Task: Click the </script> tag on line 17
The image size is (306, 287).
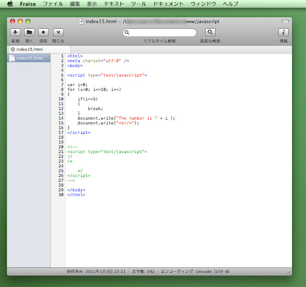Action: click(78, 132)
